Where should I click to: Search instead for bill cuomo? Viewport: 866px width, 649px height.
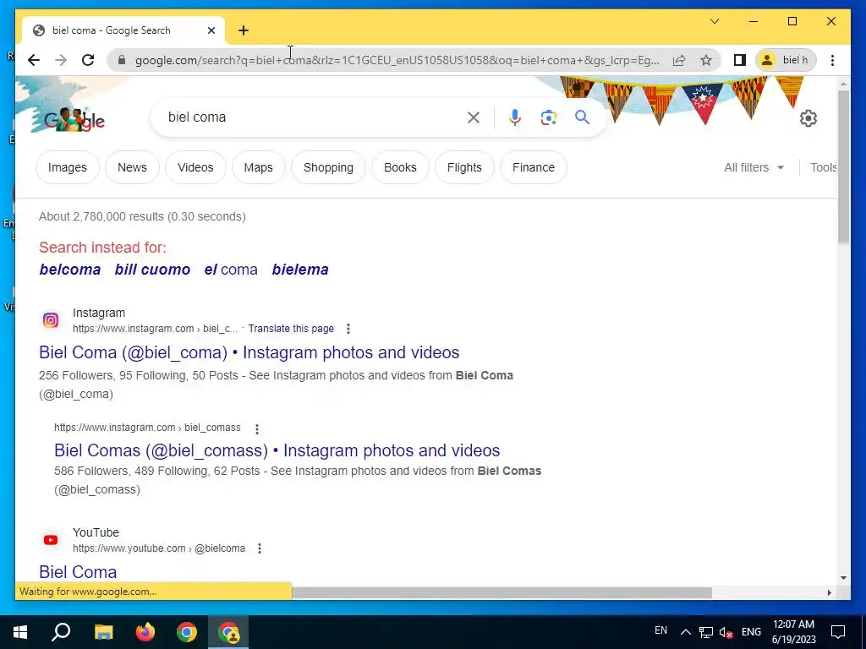click(x=152, y=270)
